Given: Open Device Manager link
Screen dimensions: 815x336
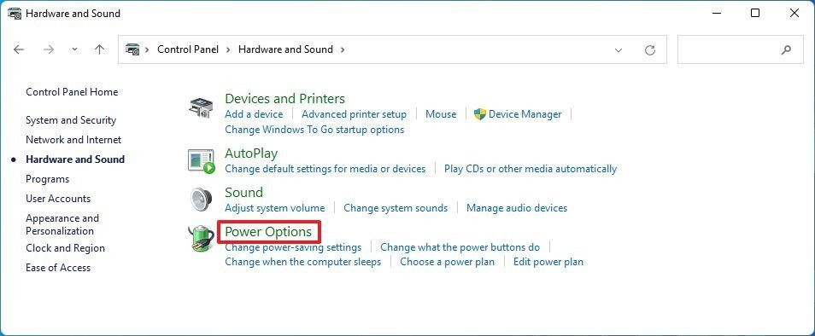Looking at the screenshot, I should coord(525,114).
